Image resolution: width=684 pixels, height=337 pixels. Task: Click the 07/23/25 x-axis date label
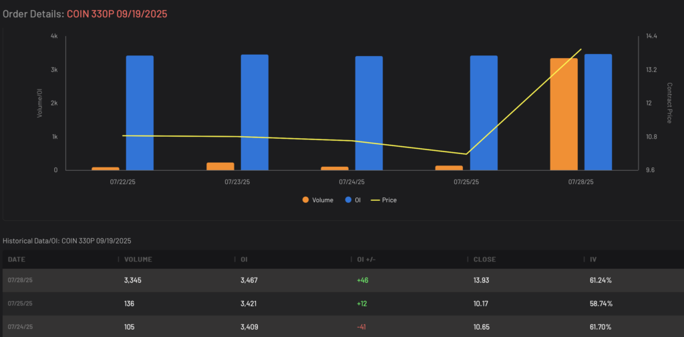click(237, 182)
